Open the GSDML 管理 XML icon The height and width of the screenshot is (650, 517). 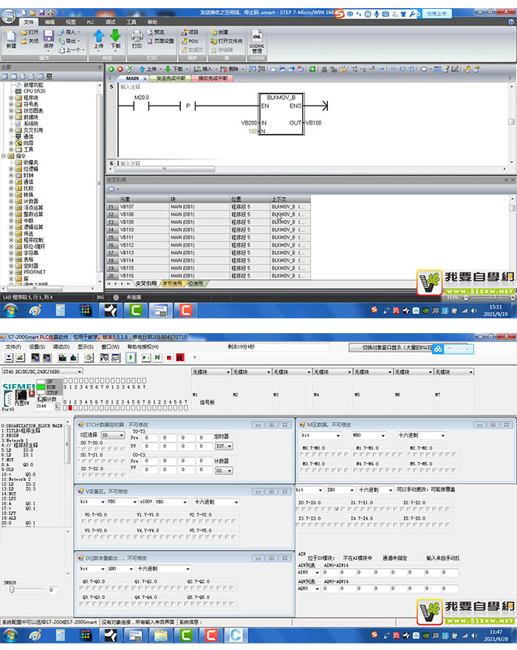tap(256, 35)
